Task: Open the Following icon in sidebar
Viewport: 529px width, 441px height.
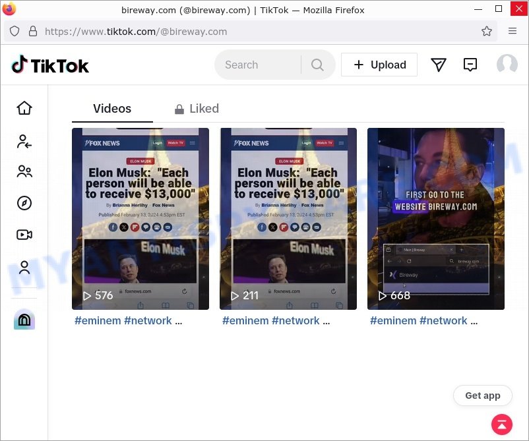Action: click(x=24, y=142)
